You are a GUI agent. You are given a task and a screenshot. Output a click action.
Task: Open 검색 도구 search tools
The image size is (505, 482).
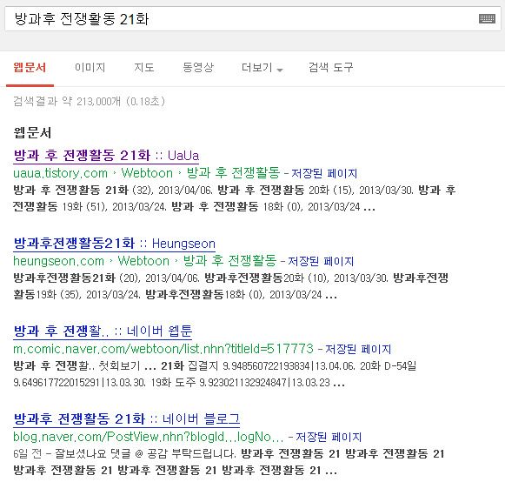tap(331, 68)
